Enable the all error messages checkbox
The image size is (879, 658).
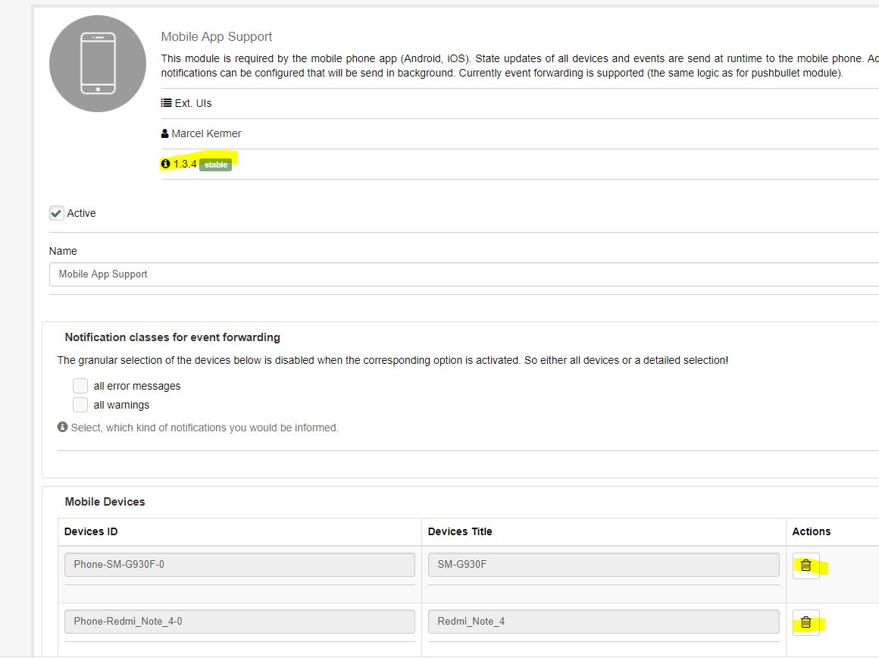(x=80, y=386)
